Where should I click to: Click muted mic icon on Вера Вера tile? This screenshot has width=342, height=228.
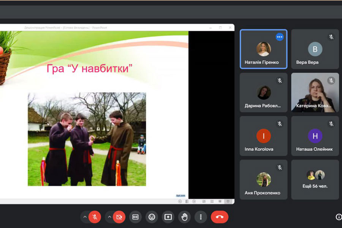point(331,37)
